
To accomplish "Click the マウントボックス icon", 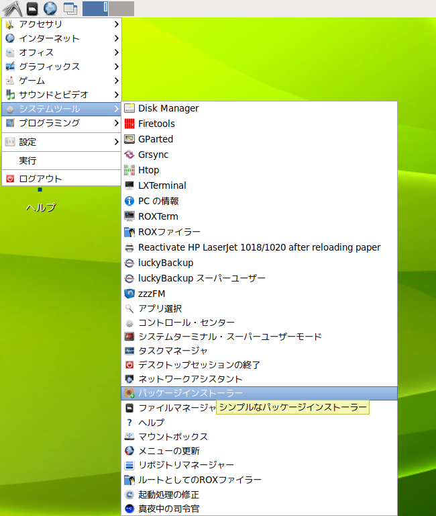I will 129,436.
